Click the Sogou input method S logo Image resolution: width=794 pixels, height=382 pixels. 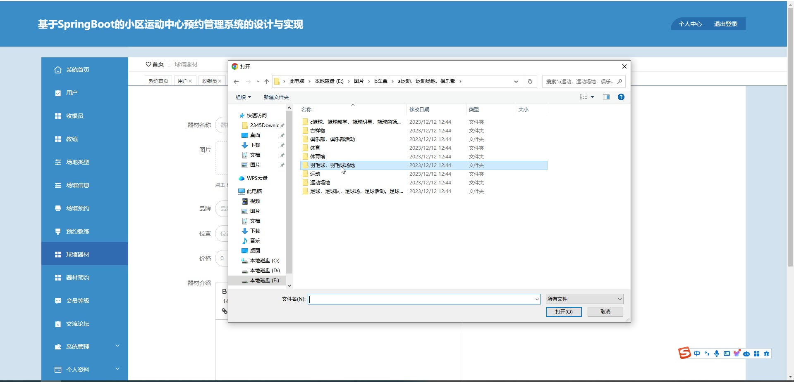tap(684, 353)
